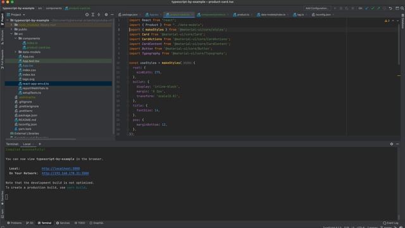The height and width of the screenshot is (228, 405).
Task: Click the Git push arrow icon
Action: coord(378,8)
